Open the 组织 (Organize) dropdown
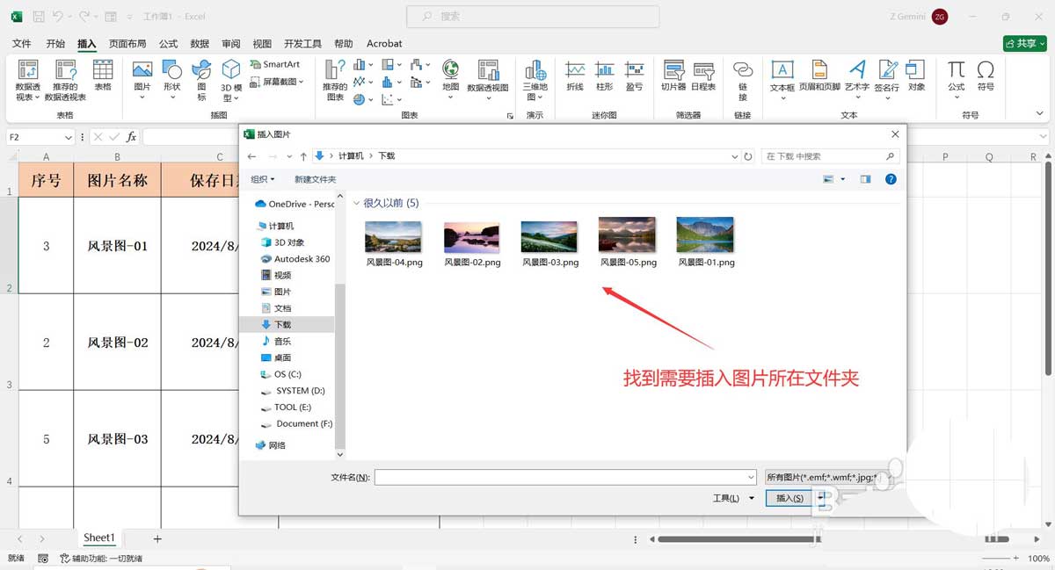This screenshot has width=1055, height=570. [x=262, y=179]
